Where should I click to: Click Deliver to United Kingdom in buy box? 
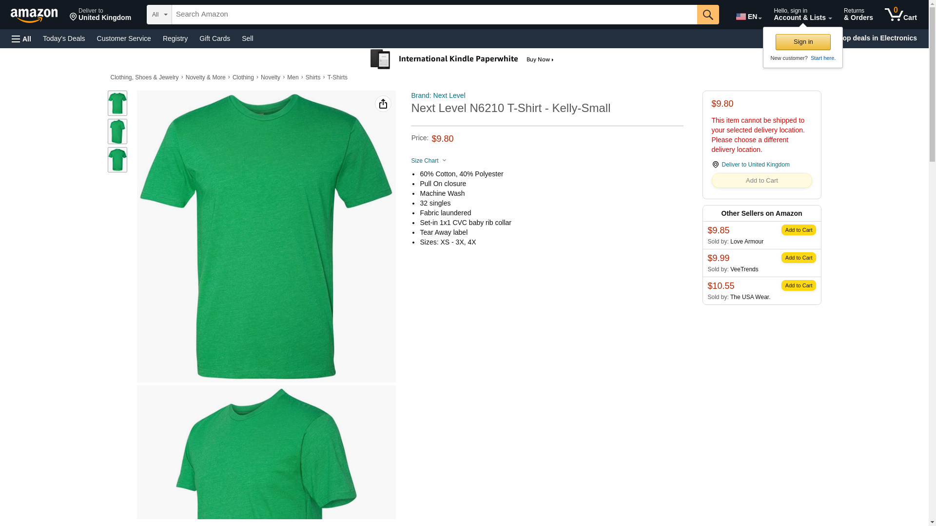point(755,165)
